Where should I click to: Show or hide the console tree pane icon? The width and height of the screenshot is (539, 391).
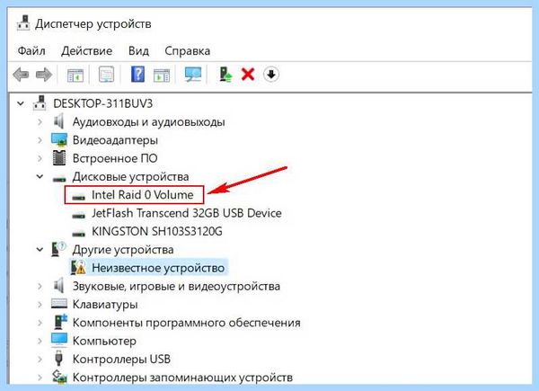[x=75, y=75]
